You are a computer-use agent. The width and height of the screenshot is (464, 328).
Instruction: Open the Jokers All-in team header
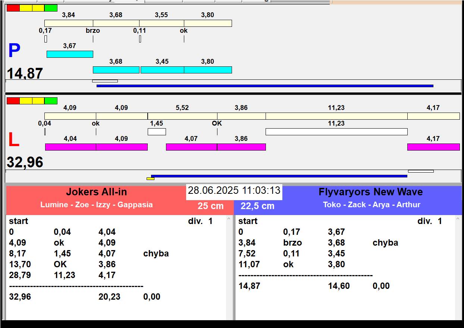[x=96, y=192]
